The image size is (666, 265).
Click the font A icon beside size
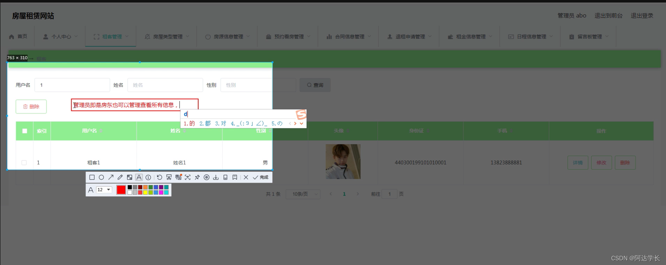[x=91, y=190]
